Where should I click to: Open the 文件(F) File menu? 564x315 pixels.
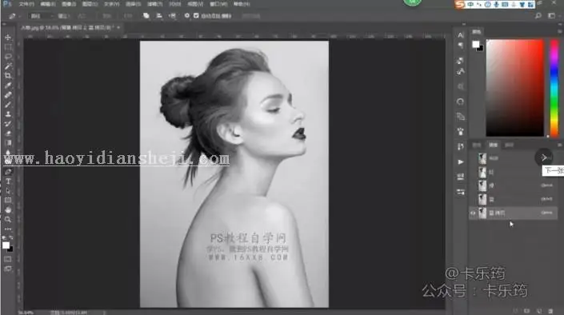26,4
